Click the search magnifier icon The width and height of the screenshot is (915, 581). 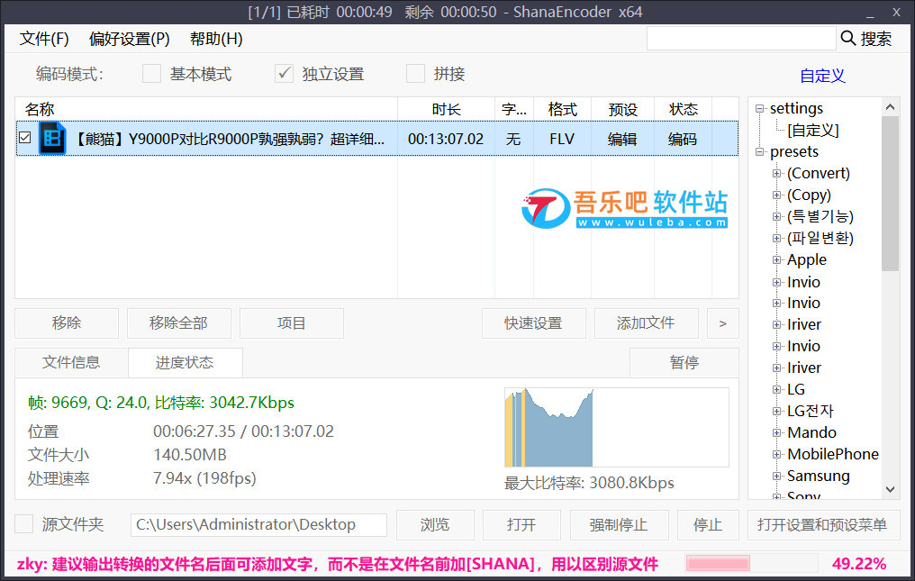point(847,39)
